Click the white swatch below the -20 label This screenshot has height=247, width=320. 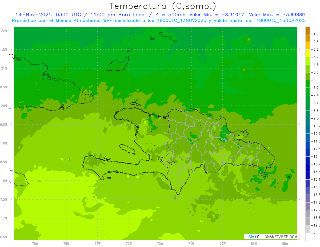pyautogui.click(x=307, y=237)
